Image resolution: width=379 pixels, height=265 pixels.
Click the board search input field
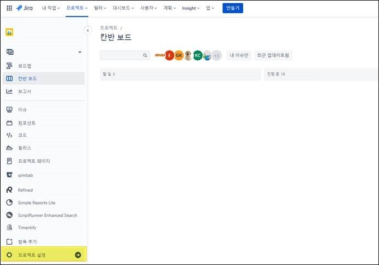[121, 55]
